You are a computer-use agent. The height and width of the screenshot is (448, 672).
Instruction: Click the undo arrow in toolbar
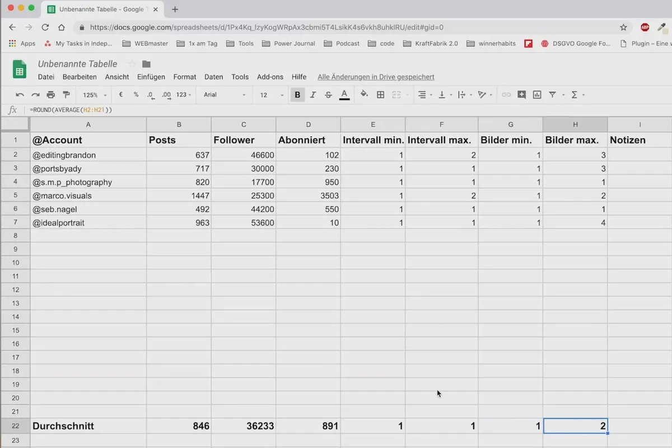[20, 95]
